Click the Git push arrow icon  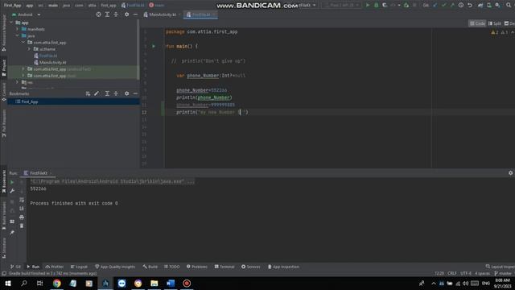point(452,6)
